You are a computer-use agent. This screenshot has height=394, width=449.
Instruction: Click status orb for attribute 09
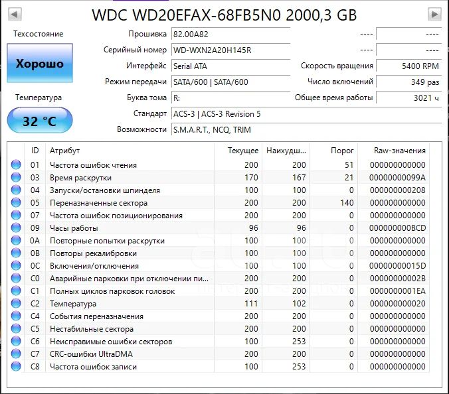pos(16,228)
